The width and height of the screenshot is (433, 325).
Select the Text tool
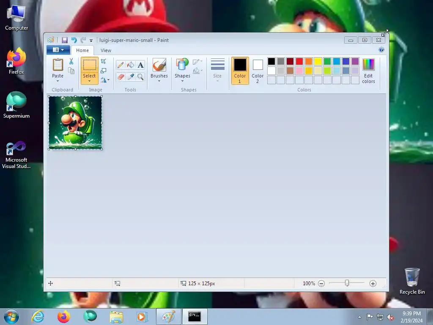(140, 65)
